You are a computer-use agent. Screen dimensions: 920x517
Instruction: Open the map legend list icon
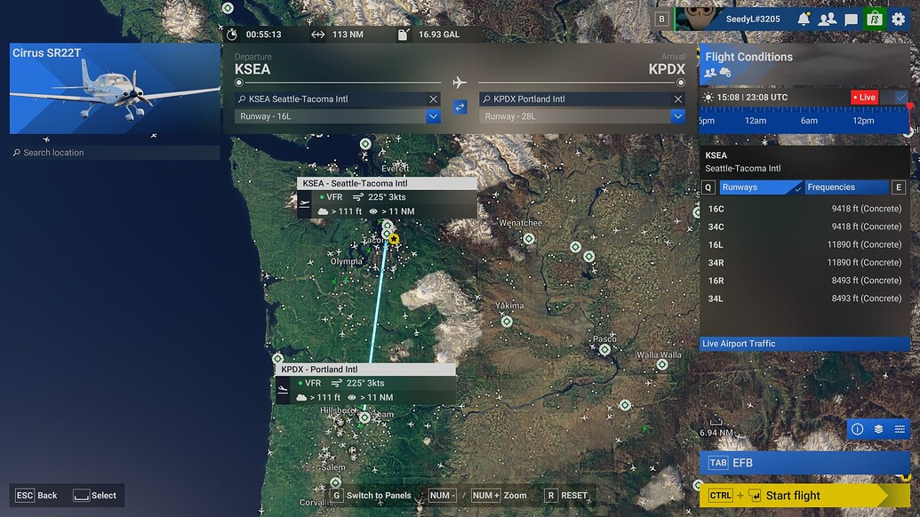901,429
